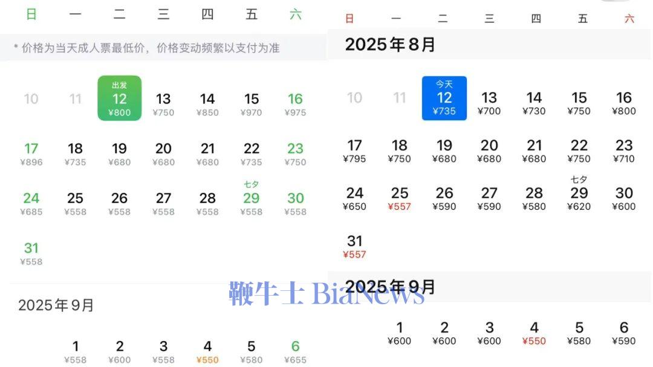Select green September 6 priced ¥655

click(295, 352)
